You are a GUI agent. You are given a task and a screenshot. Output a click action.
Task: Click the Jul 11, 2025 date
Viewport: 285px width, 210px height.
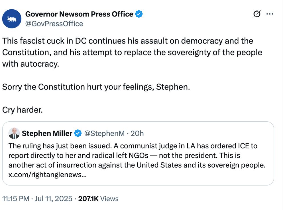(x=53, y=199)
